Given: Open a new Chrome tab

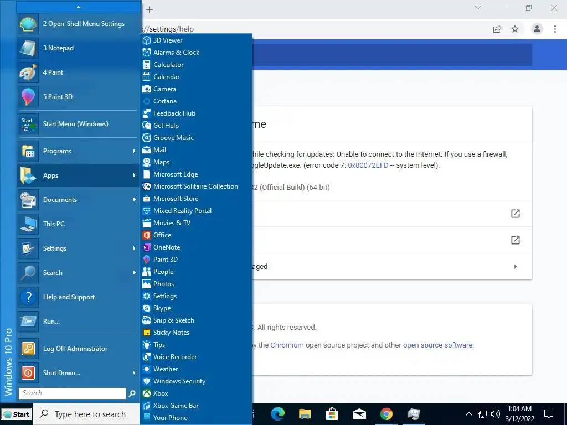Looking at the screenshot, I should pos(150,9).
